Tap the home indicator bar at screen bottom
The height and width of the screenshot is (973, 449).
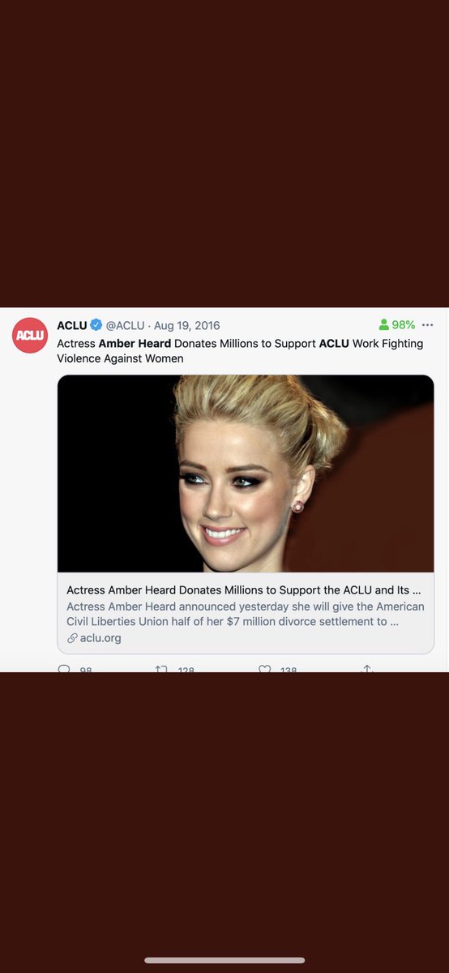tap(224, 961)
